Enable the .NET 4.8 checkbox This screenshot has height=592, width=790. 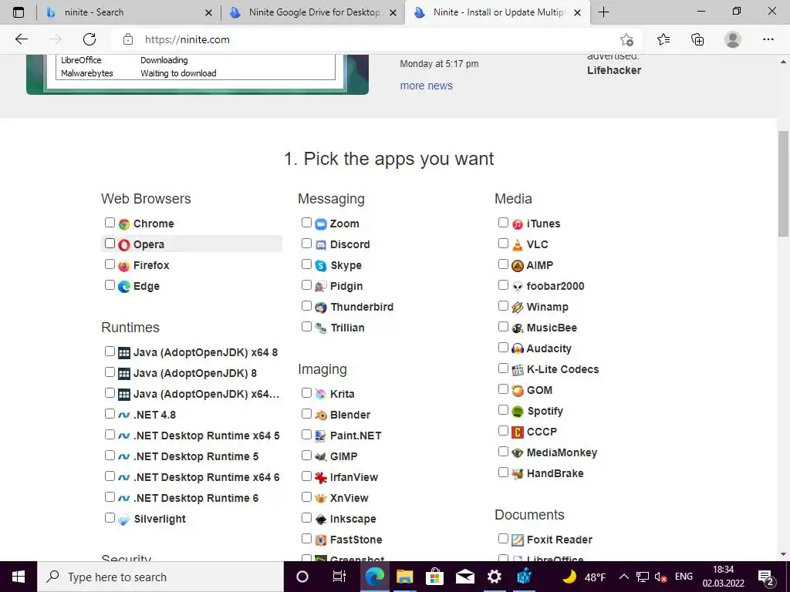point(110,414)
